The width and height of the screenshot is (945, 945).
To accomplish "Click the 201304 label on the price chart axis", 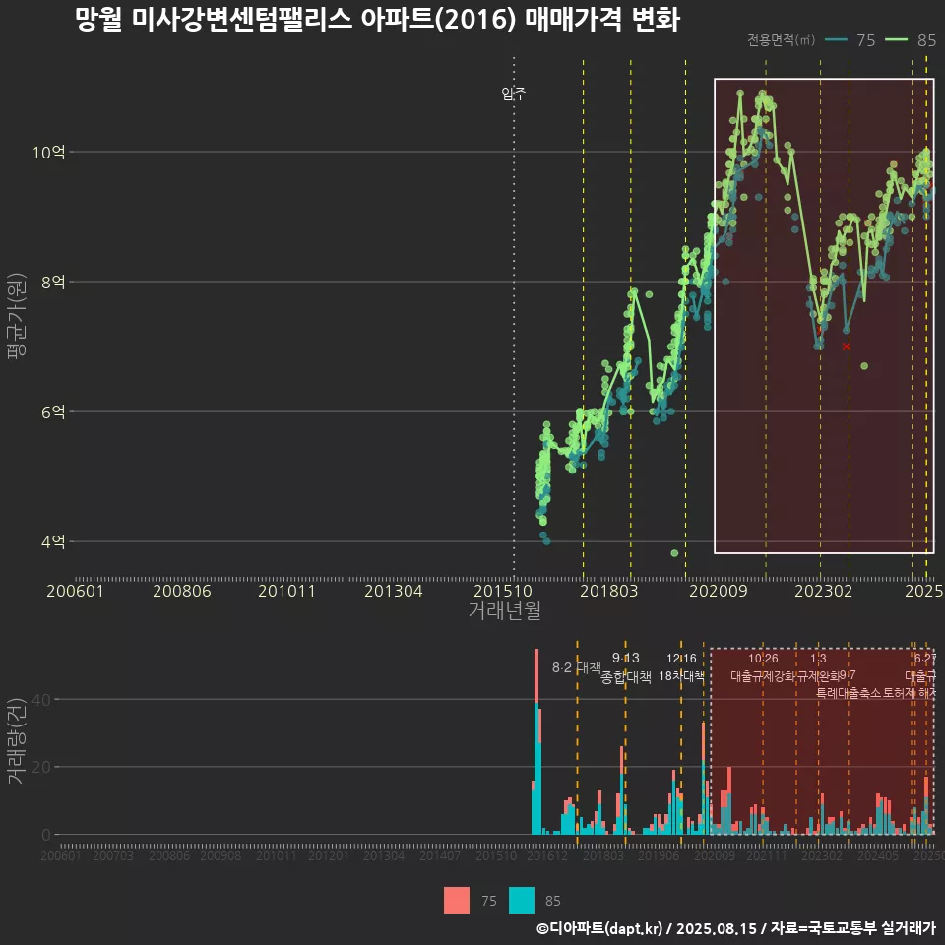I will point(394,591).
